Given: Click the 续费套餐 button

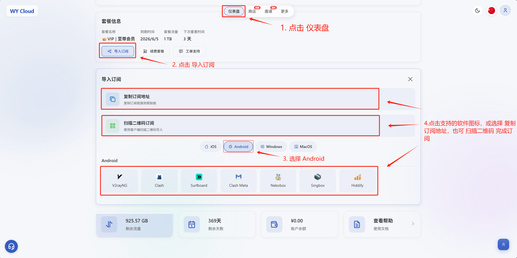Looking at the screenshot, I should 154,51.
